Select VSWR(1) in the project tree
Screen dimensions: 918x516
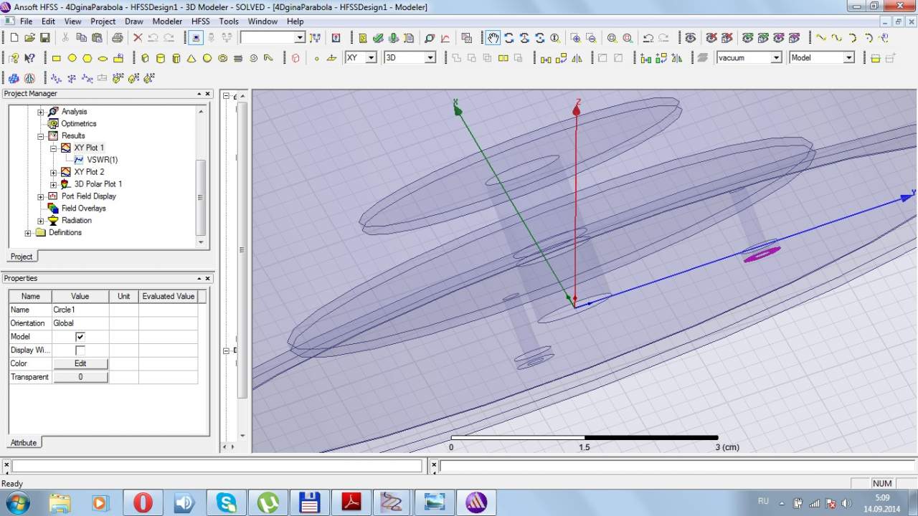point(102,160)
